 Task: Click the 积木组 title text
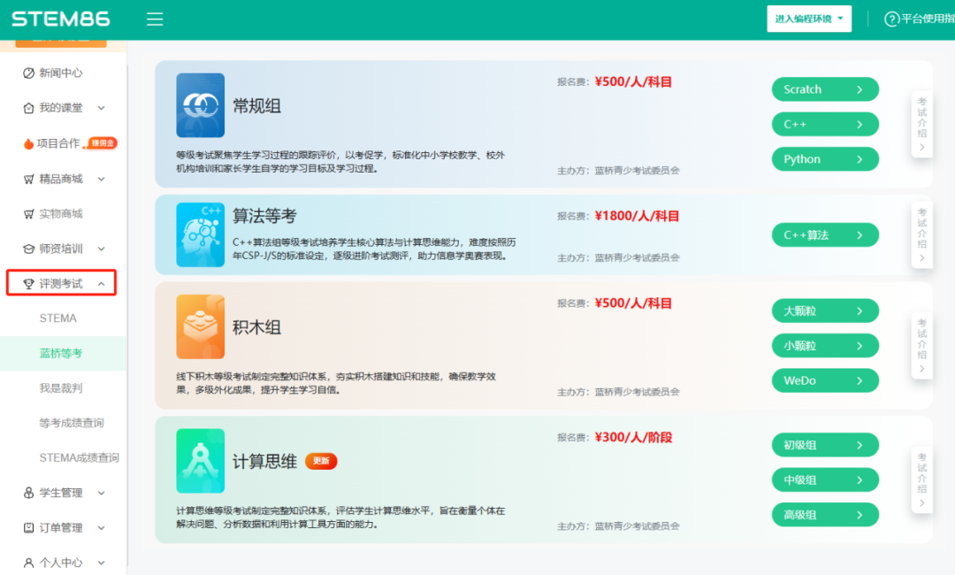[x=257, y=327]
